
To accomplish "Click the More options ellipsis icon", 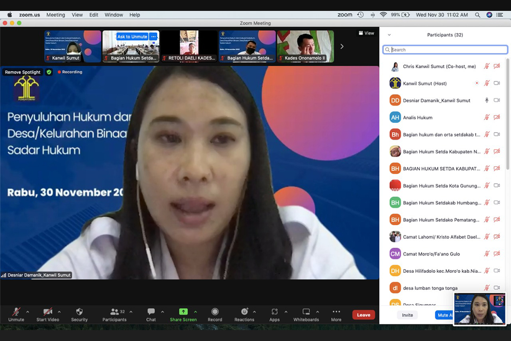I will click(336, 312).
